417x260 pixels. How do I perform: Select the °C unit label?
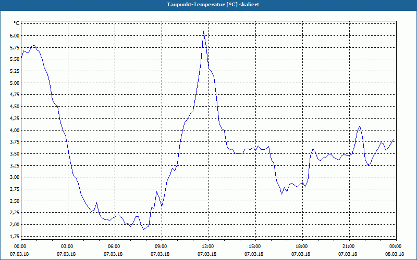coord(17,23)
